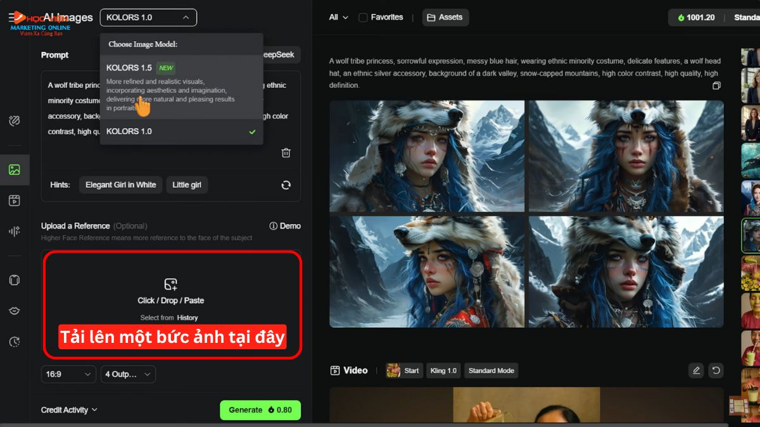Click the Hints label
The height and width of the screenshot is (427, 760).
click(60, 185)
